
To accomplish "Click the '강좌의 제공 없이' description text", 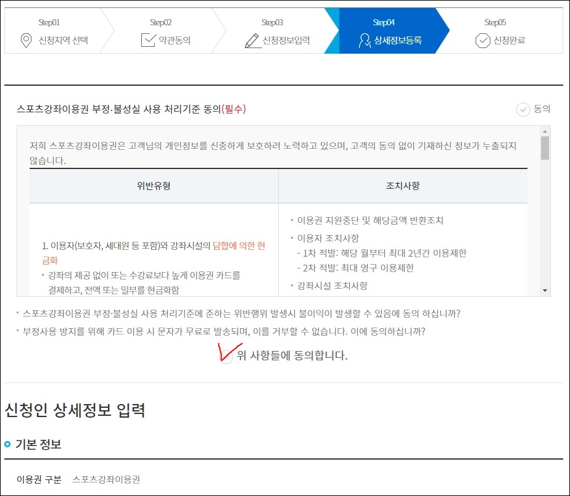I will [144, 283].
